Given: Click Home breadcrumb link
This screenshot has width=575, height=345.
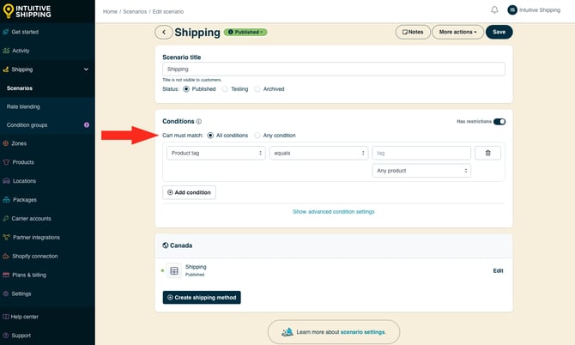Looking at the screenshot, I should [110, 12].
